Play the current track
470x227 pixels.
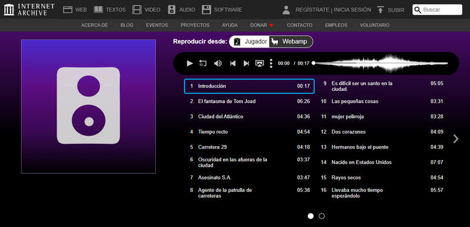189,63
